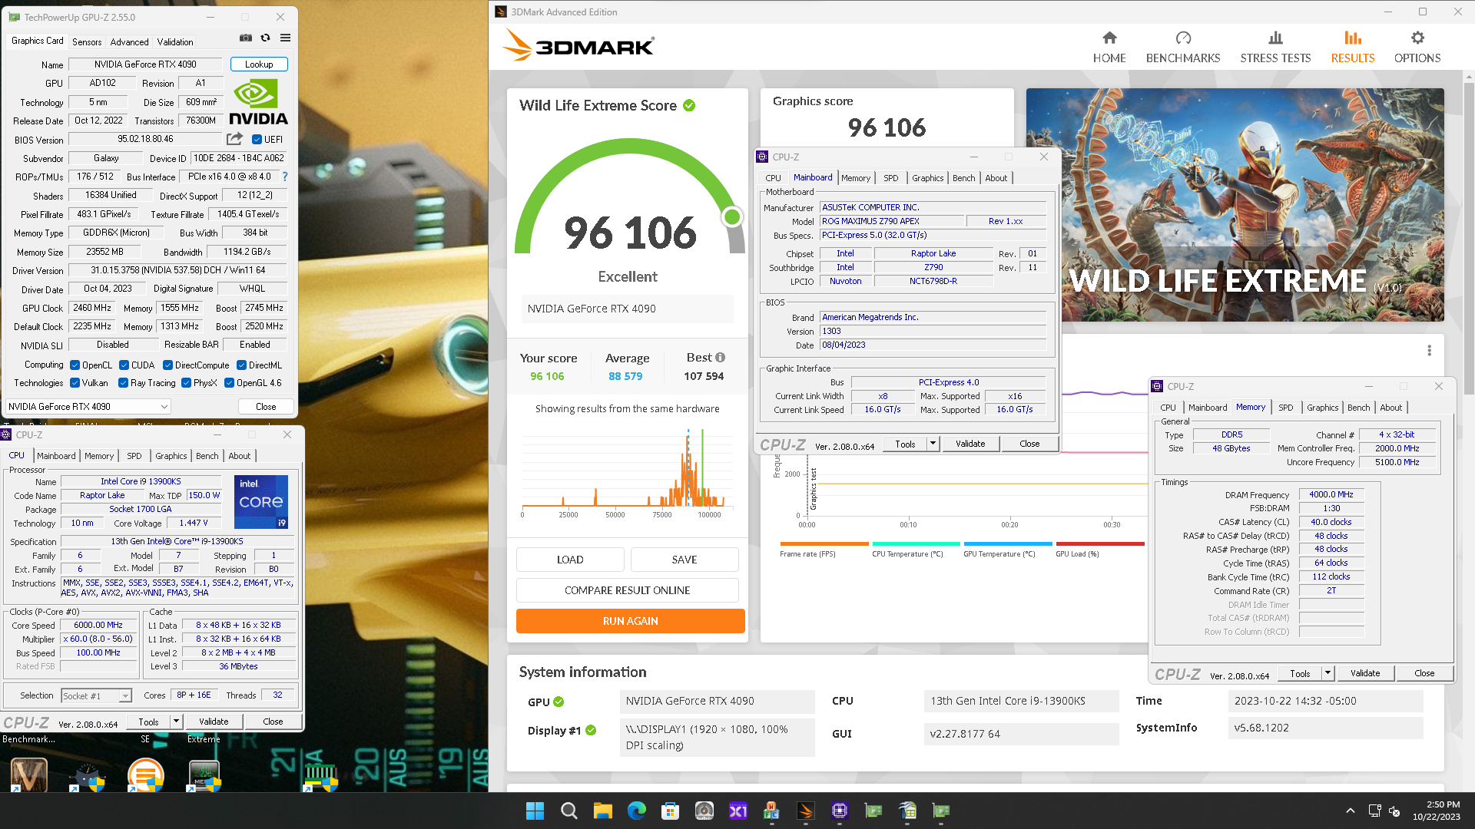Screen dimensions: 1475x829
Task: Refresh GPU-Z readings with the refresh icon
Action: click(266, 38)
